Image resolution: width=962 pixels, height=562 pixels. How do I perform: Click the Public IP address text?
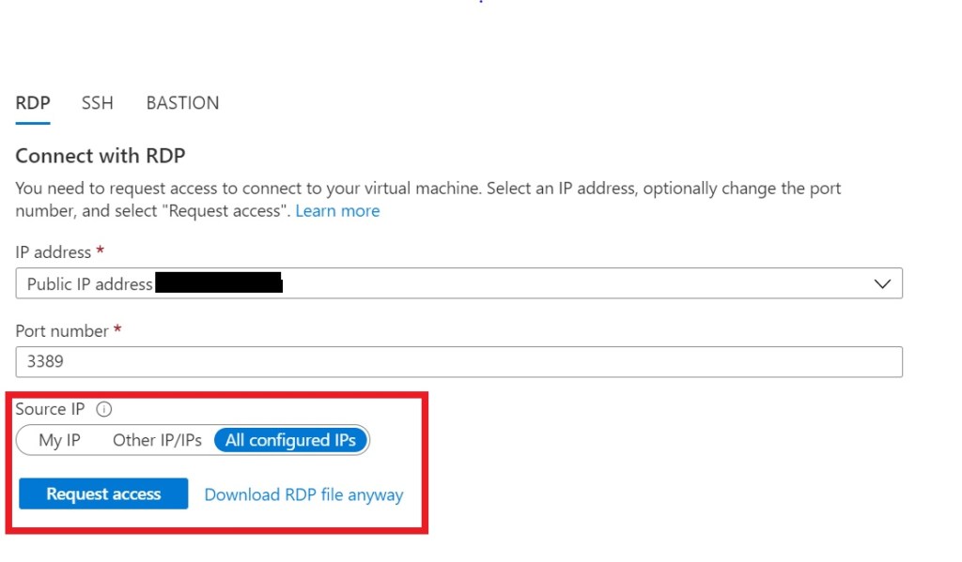pos(89,283)
